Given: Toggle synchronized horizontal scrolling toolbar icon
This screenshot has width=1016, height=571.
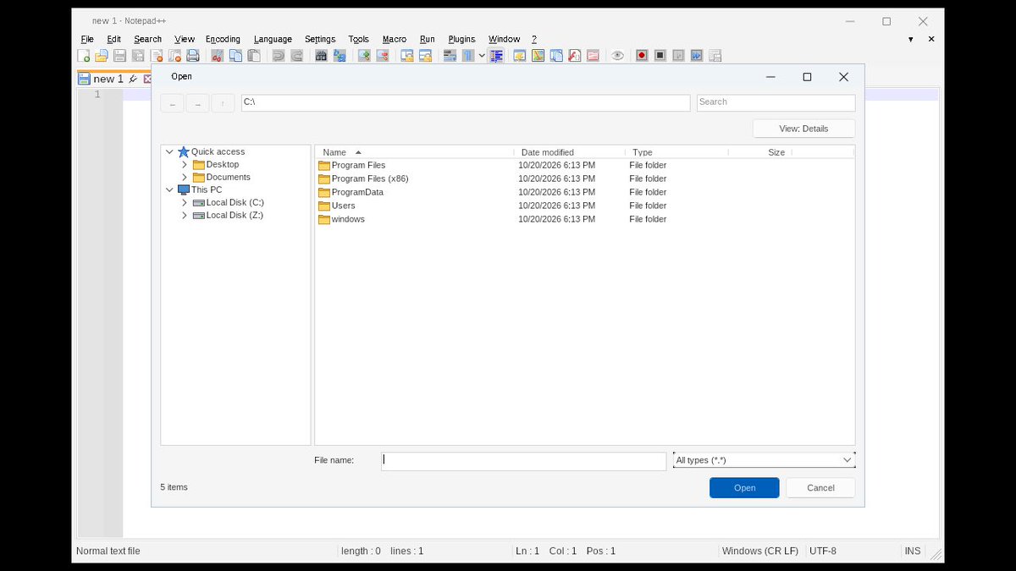Looking at the screenshot, I should pos(426,56).
